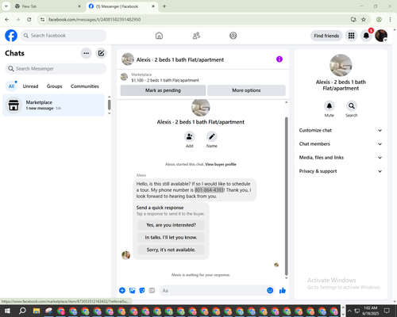Screen dimensions: 397x317
Task: Send a thumbs-up like
Action: [283, 291]
